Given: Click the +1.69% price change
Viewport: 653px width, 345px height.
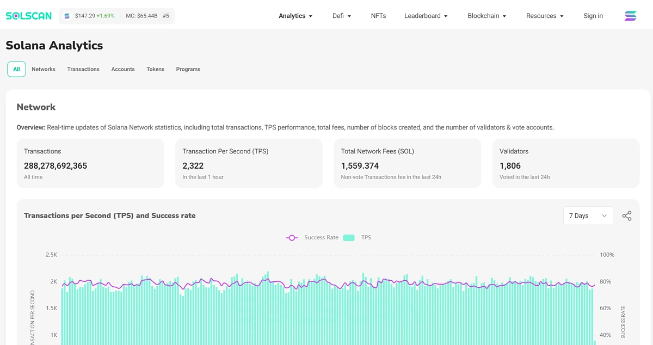Looking at the screenshot, I should 106,16.
